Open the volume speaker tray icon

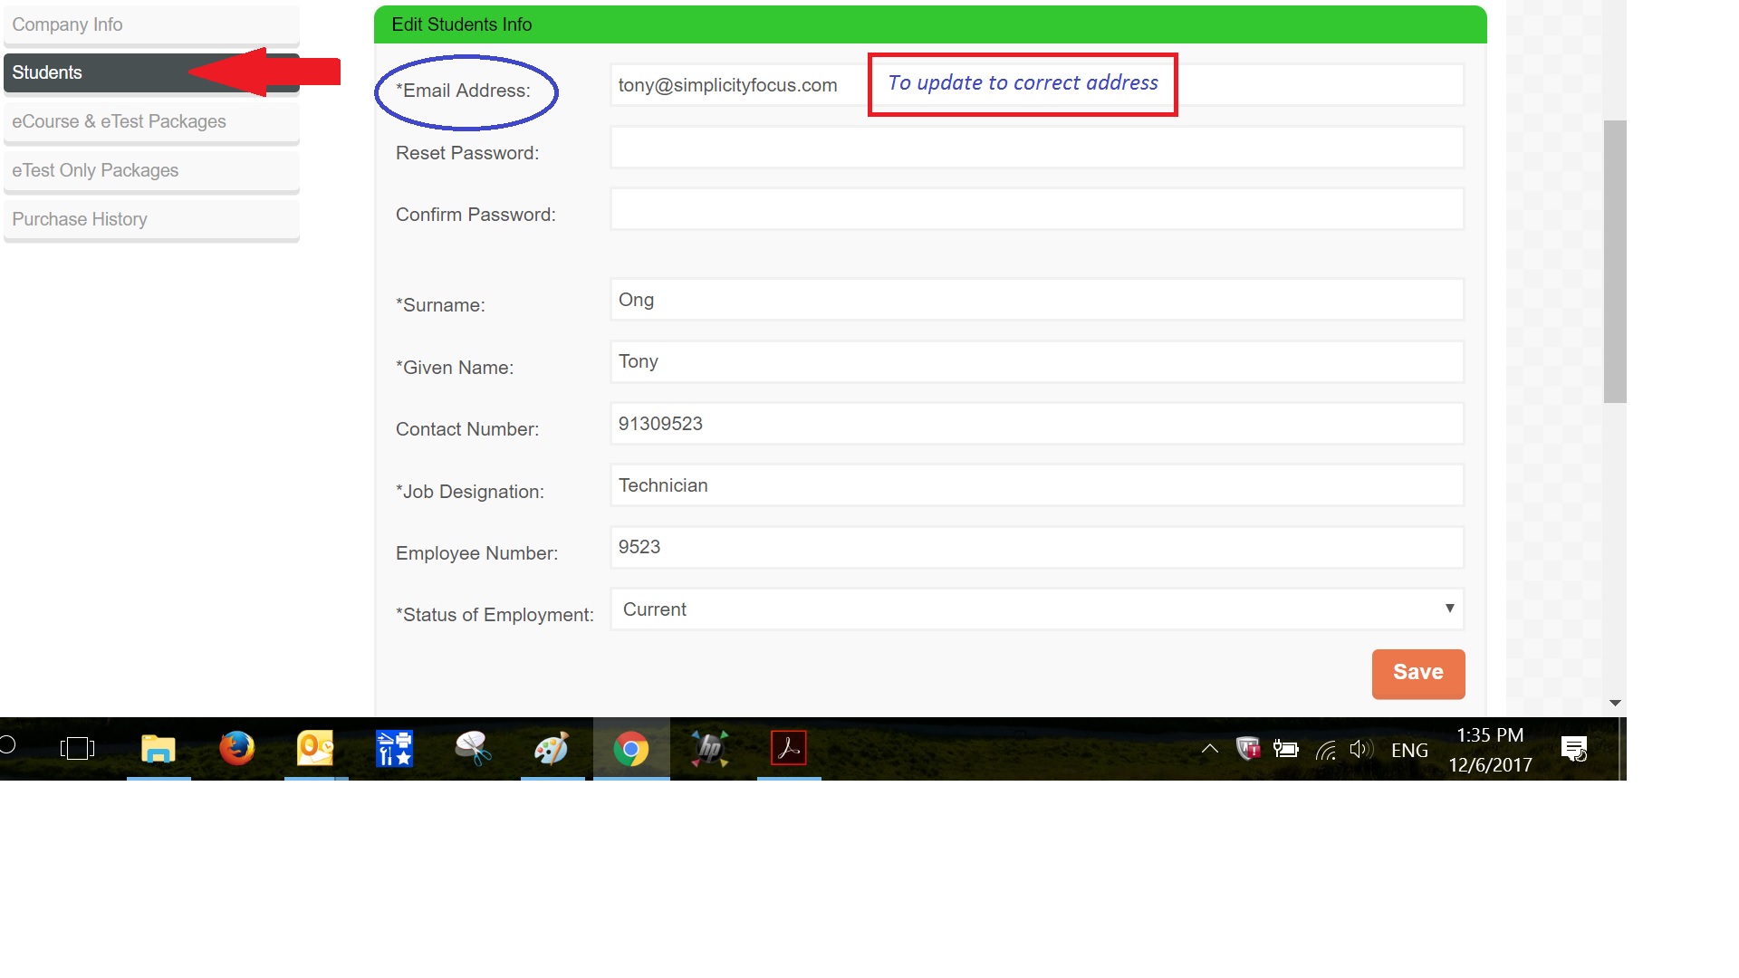tap(1361, 749)
